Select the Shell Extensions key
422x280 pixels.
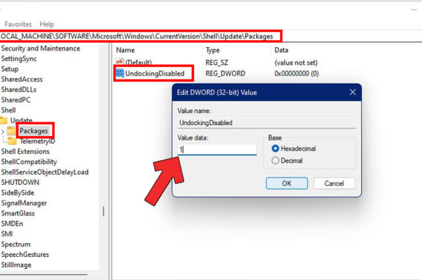pyautogui.click(x=25, y=151)
